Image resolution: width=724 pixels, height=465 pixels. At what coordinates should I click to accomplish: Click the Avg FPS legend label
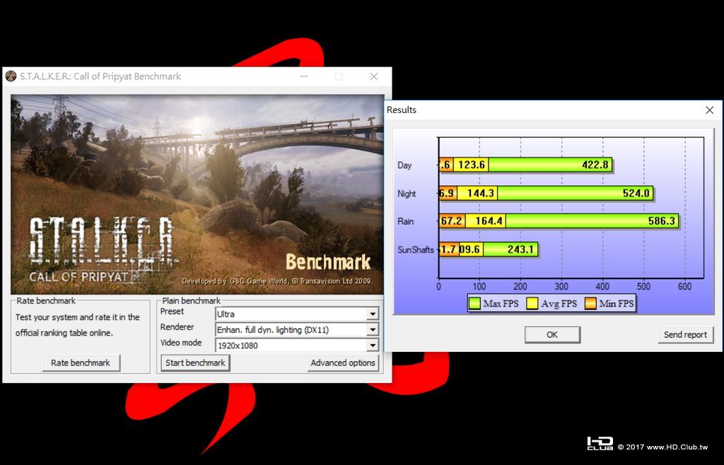click(x=559, y=304)
